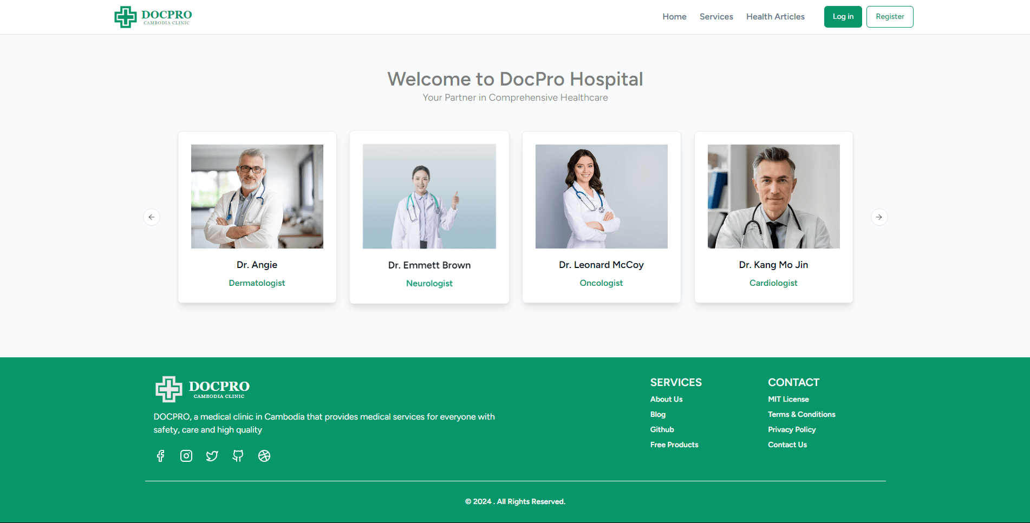The height and width of the screenshot is (523, 1030).
Task: Show next doctors with right arrow
Action: 879,217
